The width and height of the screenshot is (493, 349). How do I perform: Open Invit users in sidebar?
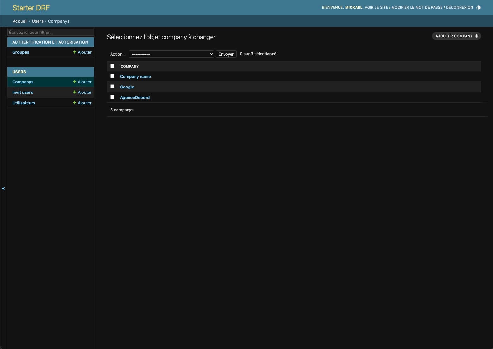[x=22, y=92]
